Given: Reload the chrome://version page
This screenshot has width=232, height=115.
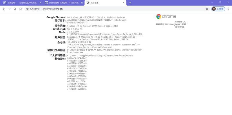Looking at the screenshot, I should (x=15, y=9).
